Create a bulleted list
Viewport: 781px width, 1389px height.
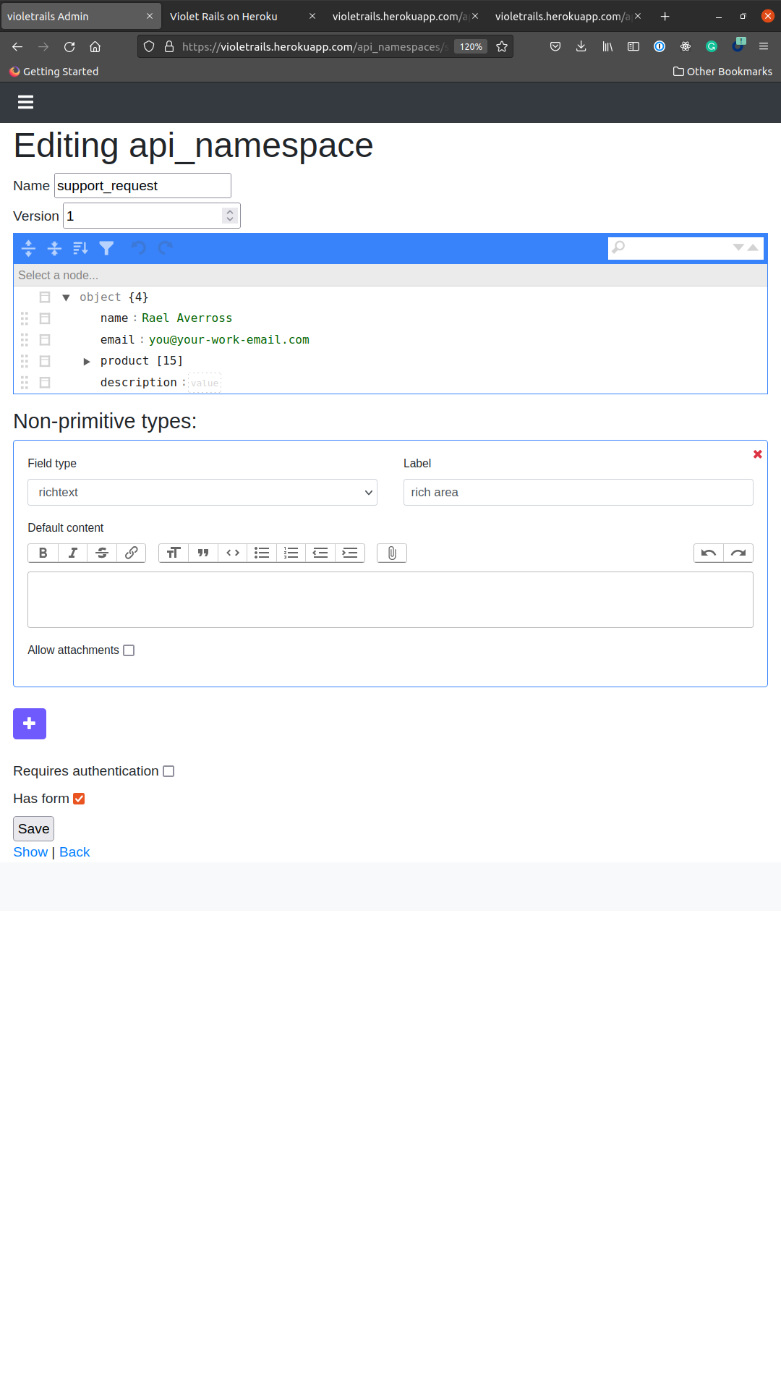[262, 553]
